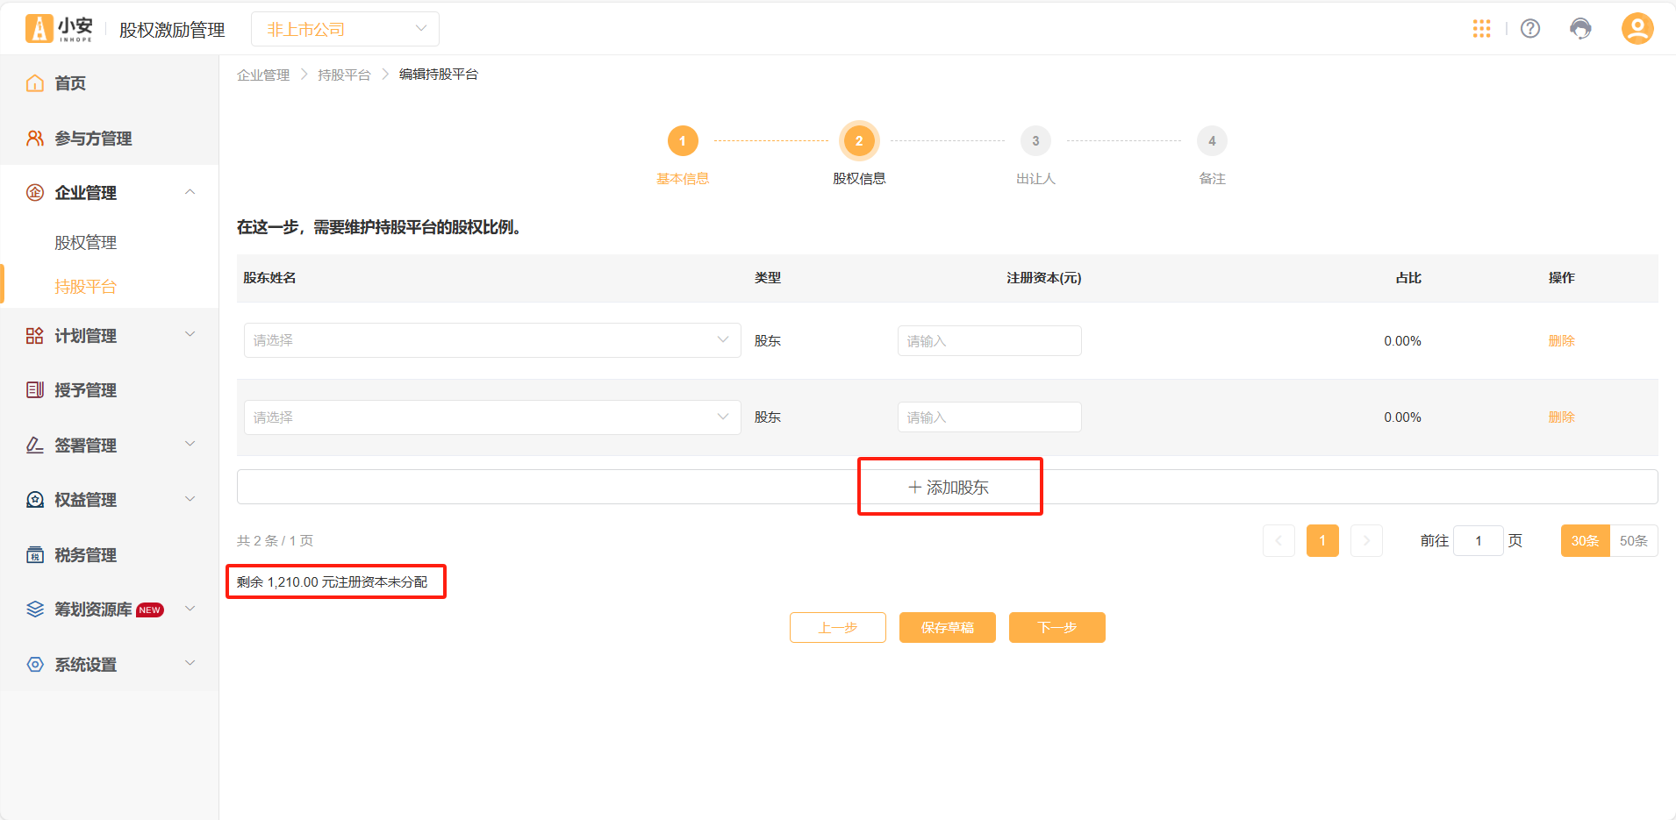Click the 权益管理 icon

[35, 500]
